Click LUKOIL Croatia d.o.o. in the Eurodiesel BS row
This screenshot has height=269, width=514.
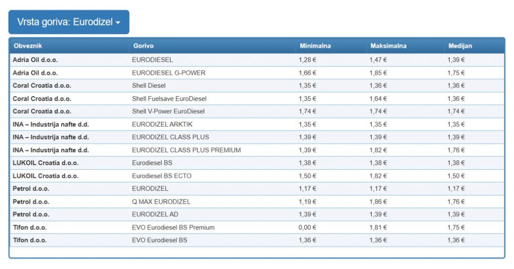point(46,163)
